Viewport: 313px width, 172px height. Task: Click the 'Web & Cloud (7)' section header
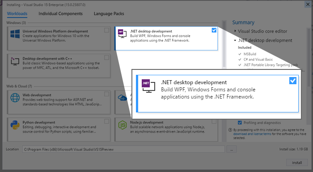(19, 86)
